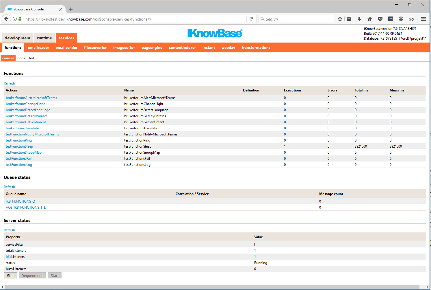Open site information icon in address bar
The image size is (431, 290).
tap(15, 19)
